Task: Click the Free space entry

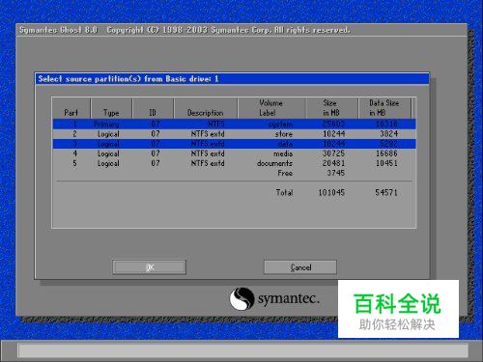Action: click(285, 173)
